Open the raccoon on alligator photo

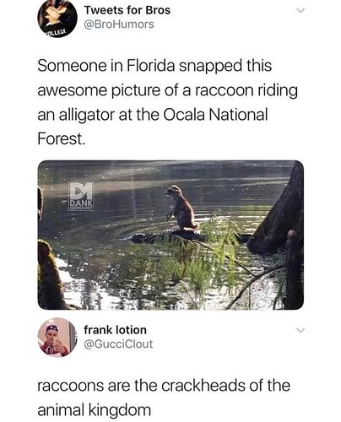tap(170, 235)
